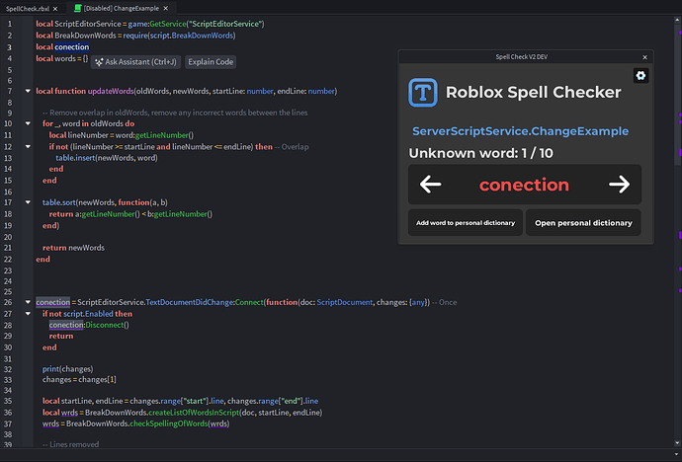Click scrollbar down arrow at bottom
The image size is (682, 462).
pos(677,443)
